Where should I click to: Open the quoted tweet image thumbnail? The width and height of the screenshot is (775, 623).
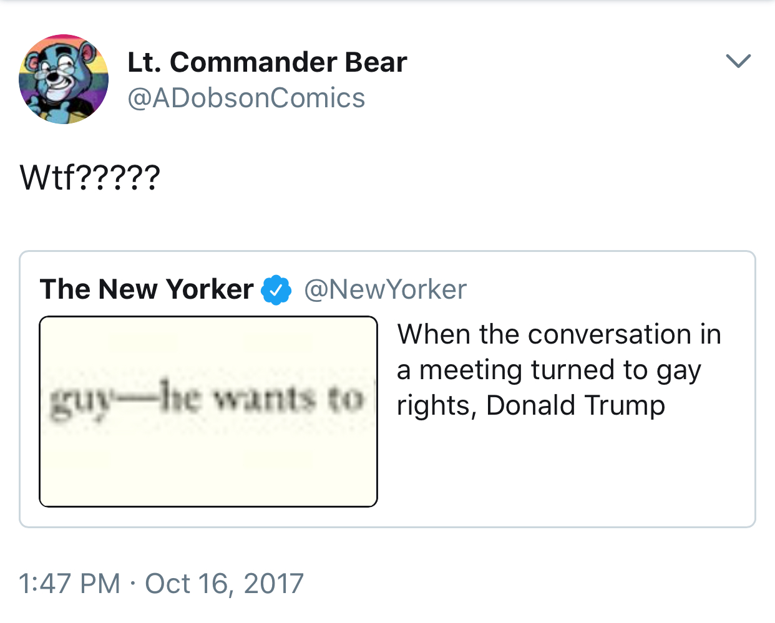click(208, 412)
